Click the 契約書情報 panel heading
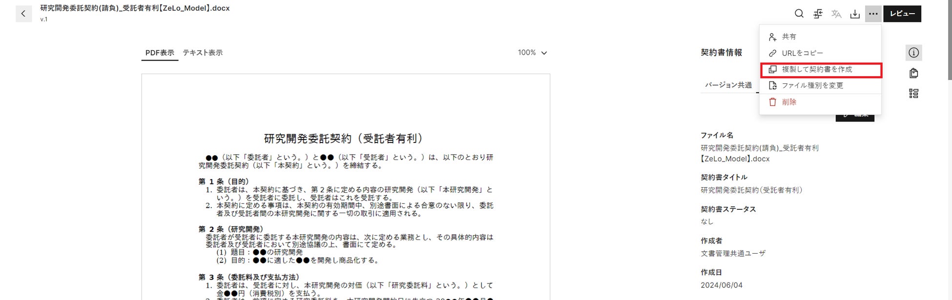952x300 pixels. [x=721, y=53]
